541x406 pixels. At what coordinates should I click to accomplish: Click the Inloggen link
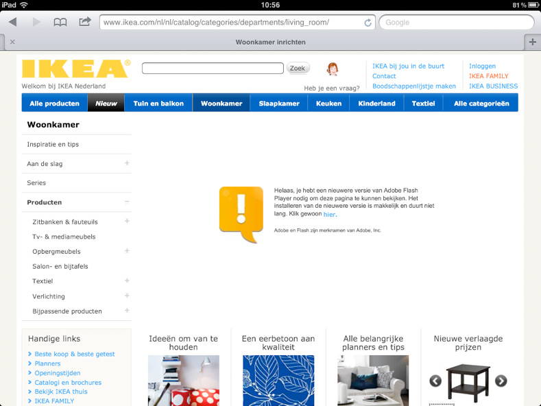[x=482, y=67]
